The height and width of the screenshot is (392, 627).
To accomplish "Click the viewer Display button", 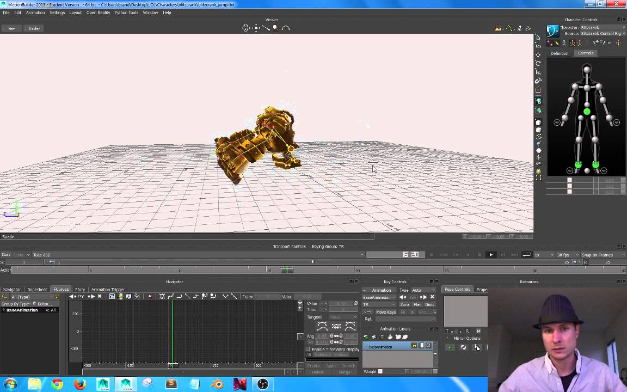I will (x=33, y=28).
